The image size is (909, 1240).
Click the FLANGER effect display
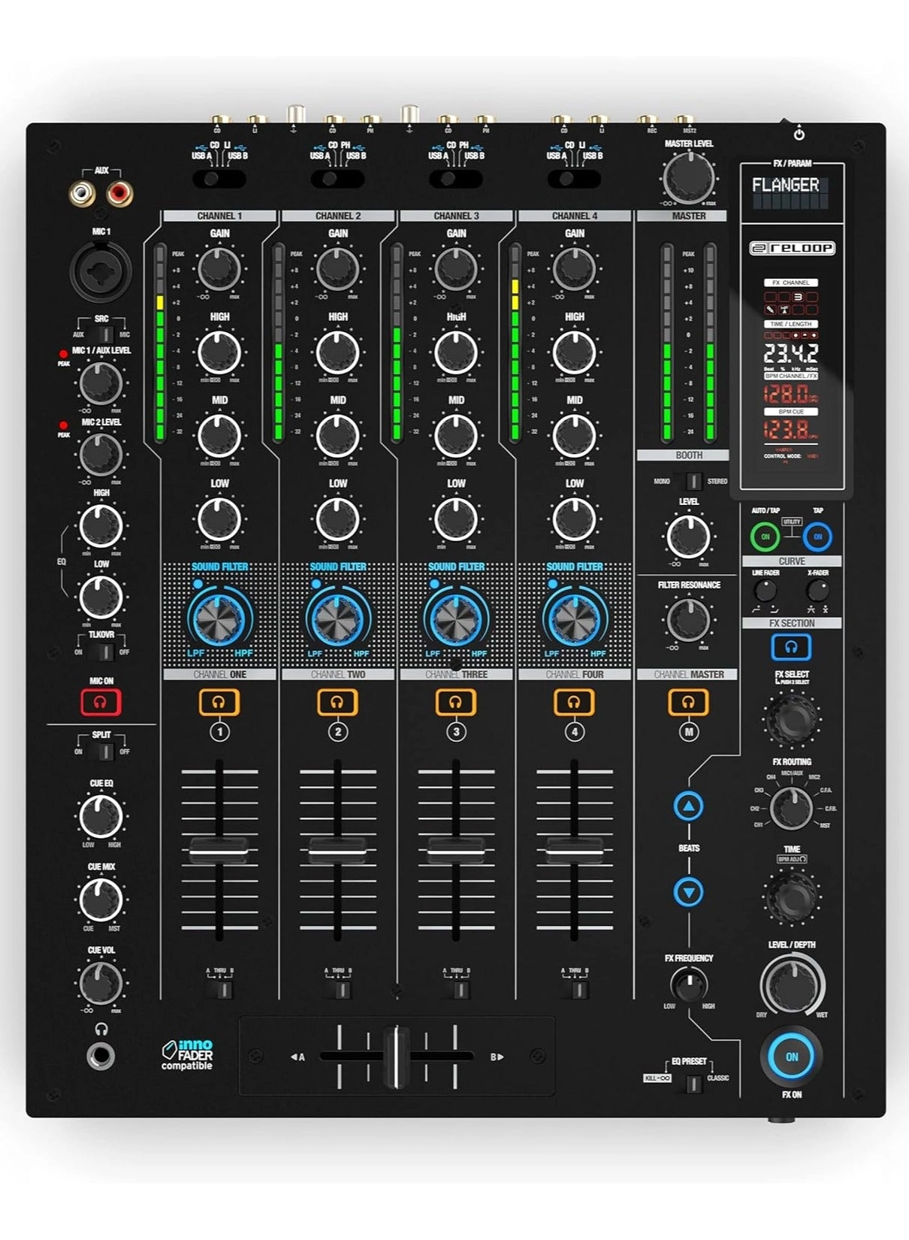(x=791, y=192)
